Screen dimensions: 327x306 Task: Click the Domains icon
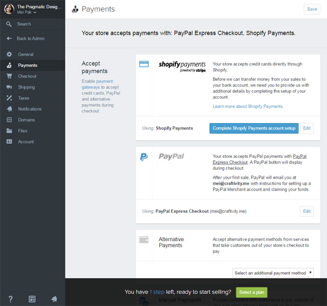[x=9, y=120]
